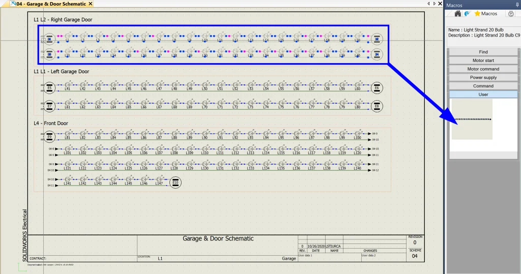Click the home icon in Macros panel

457,14
